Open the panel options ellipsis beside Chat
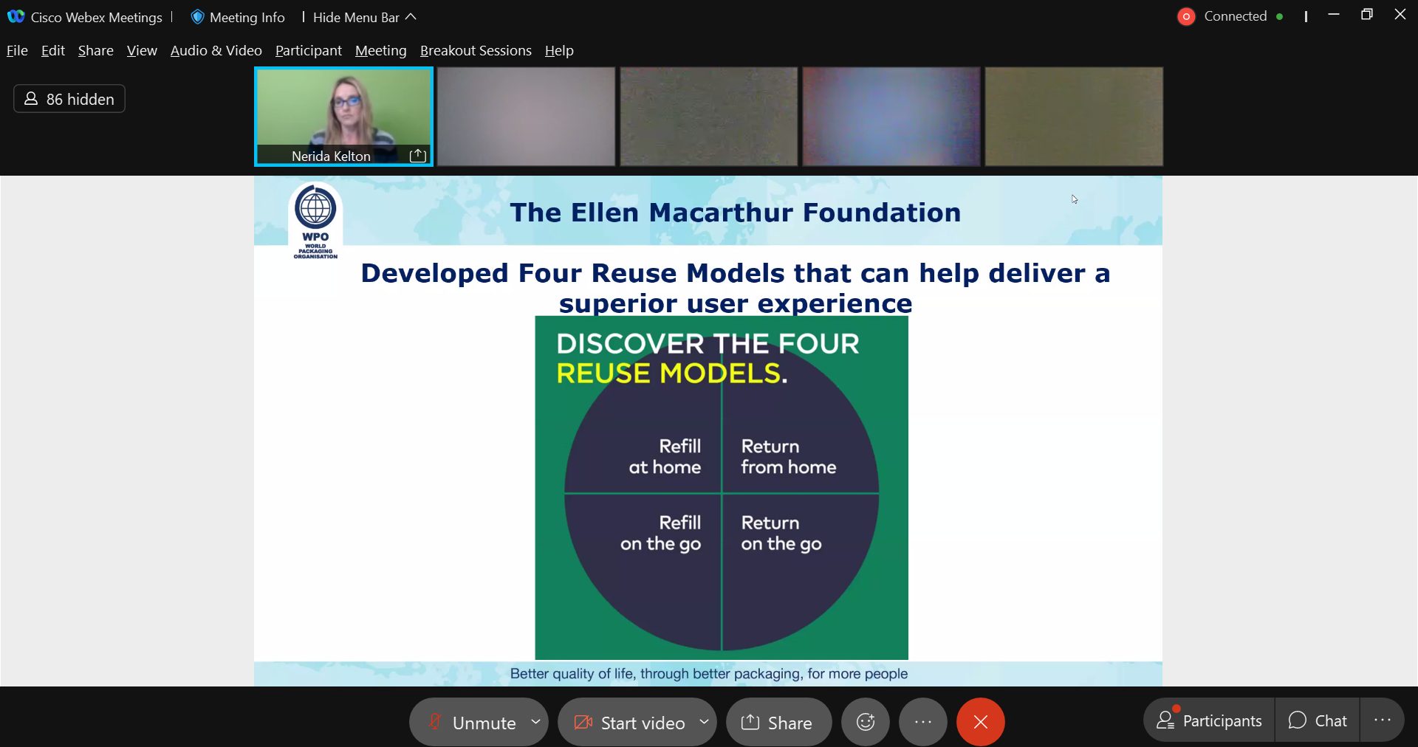Image resolution: width=1418 pixels, height=747 pixels. [1382, 720]
